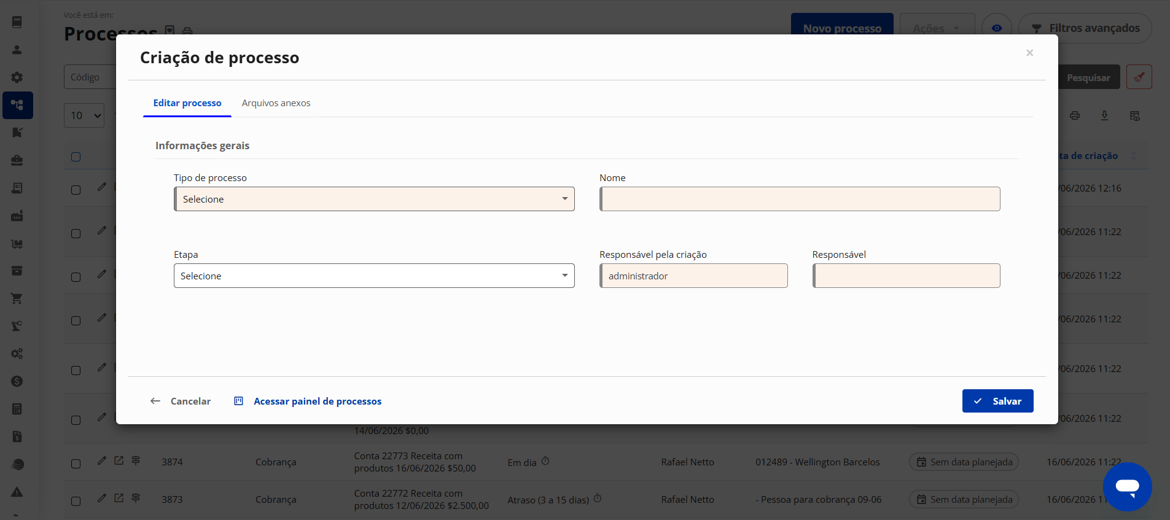Click the eye visibility icon button

coord(996,28)
